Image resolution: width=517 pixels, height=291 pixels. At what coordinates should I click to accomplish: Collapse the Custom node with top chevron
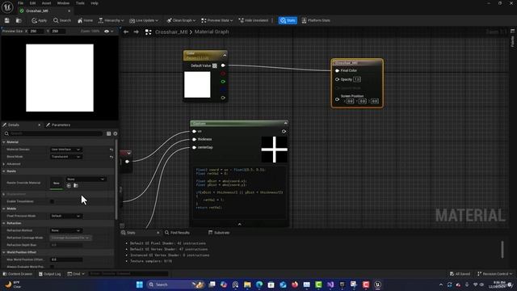[x=285, y=123]
